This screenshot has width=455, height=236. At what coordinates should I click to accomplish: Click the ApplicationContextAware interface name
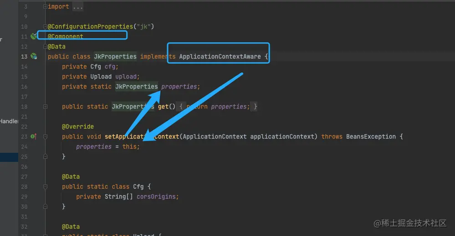pyautogui.click(x=220, y=56)
